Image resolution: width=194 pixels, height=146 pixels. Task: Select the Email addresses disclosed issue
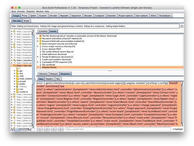pos(54,54)
